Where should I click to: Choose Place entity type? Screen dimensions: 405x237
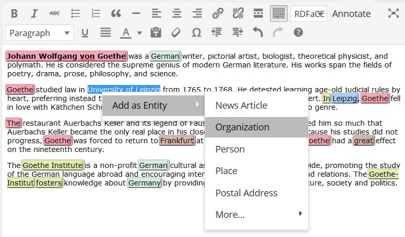click(257, 171)
